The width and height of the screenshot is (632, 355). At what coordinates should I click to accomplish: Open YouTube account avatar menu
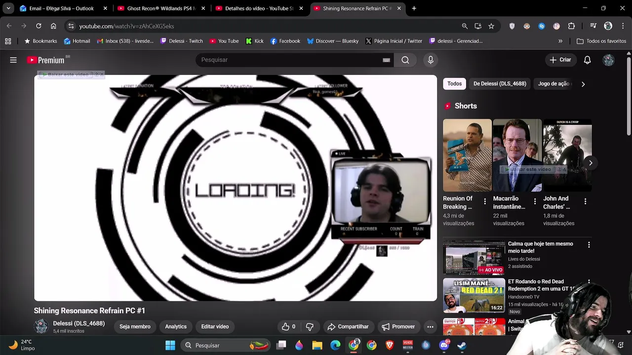click(608, 60)
